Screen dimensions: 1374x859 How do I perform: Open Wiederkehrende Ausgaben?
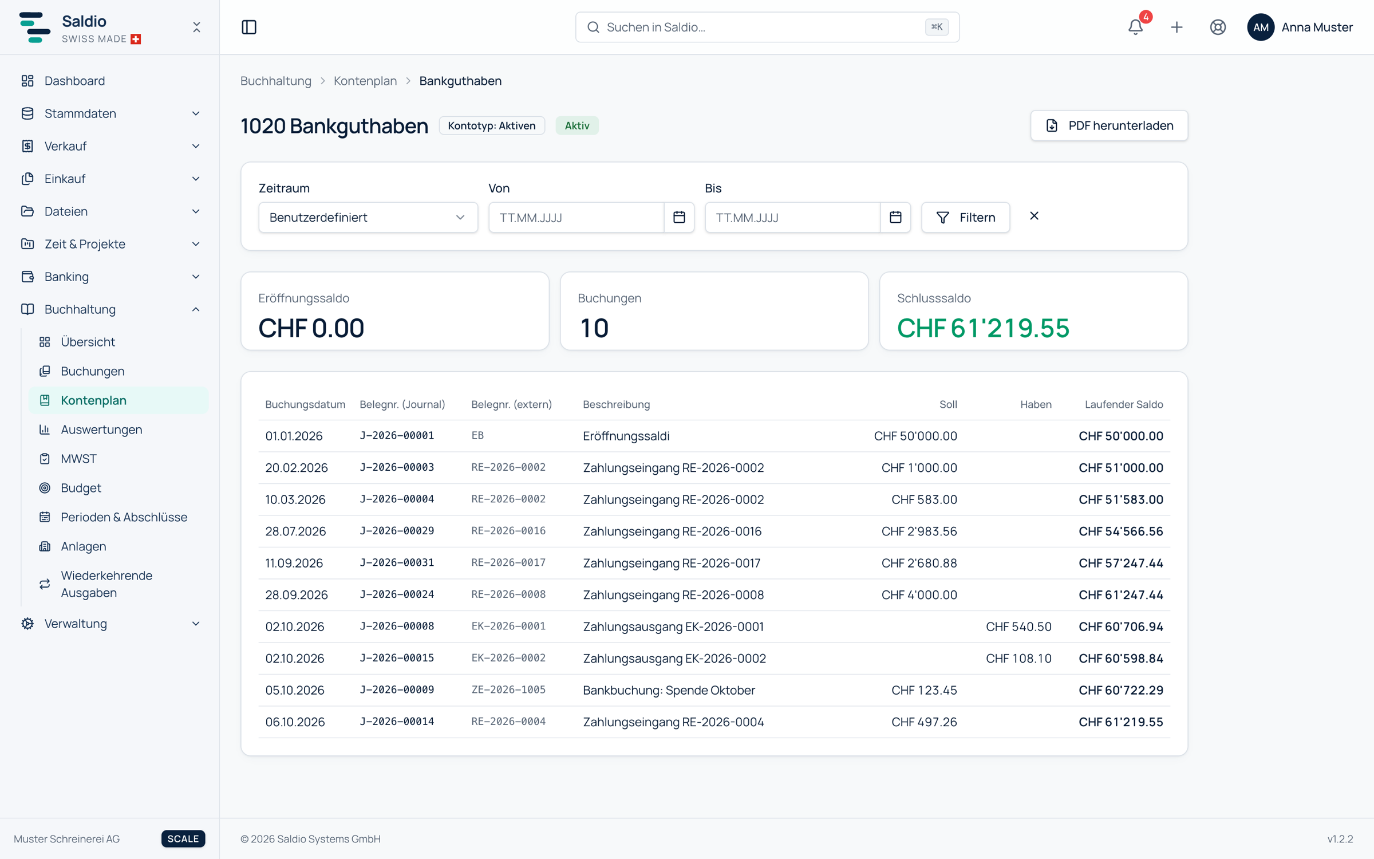[119, 584]
